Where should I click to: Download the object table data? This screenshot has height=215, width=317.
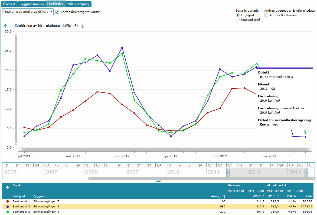coord(8,187)
